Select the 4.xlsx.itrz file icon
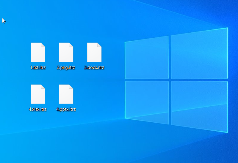238x163 pixels. point(38,94)
